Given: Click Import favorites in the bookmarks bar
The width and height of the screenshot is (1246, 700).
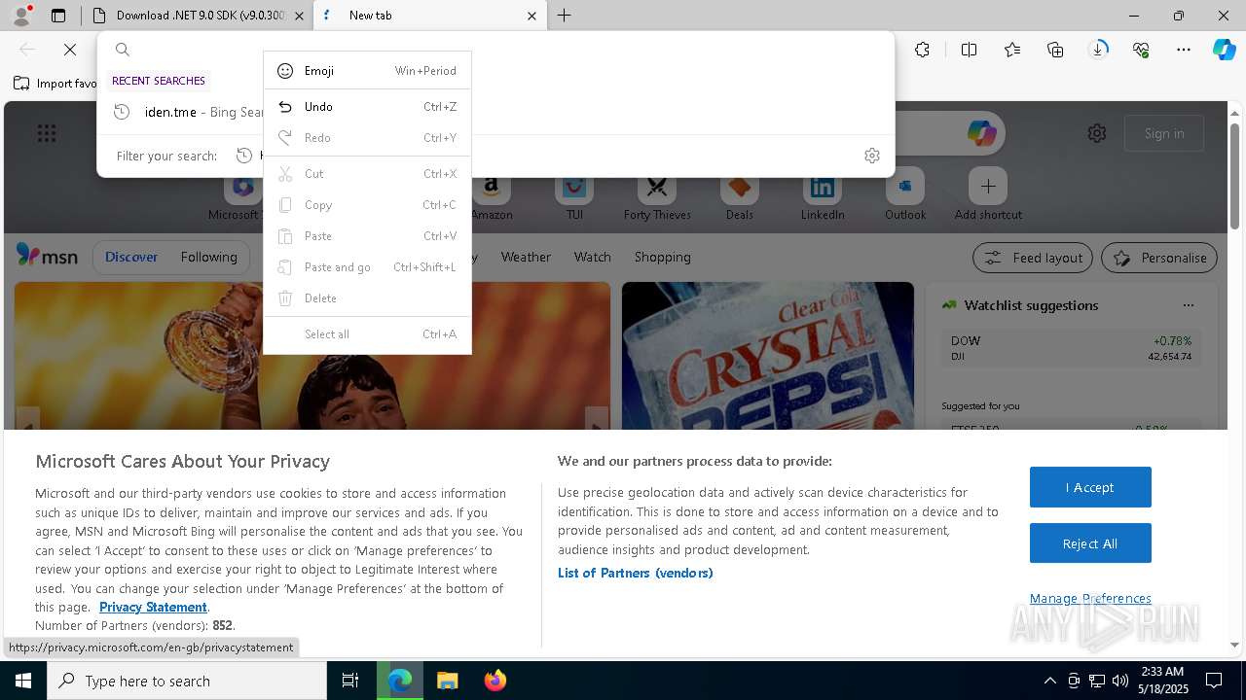Looking at the screenshot, I should (55, 84).
